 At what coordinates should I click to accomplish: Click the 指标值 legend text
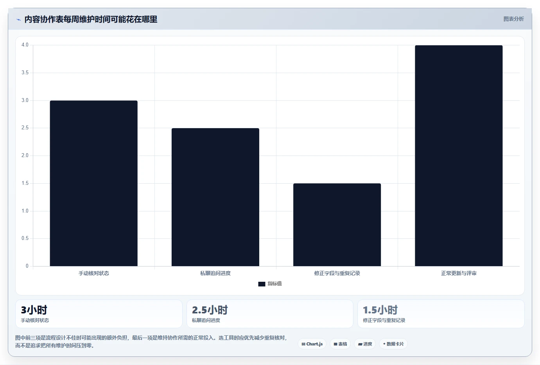tap(274, 284)
